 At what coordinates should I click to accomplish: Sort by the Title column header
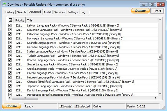click(92, 20)
